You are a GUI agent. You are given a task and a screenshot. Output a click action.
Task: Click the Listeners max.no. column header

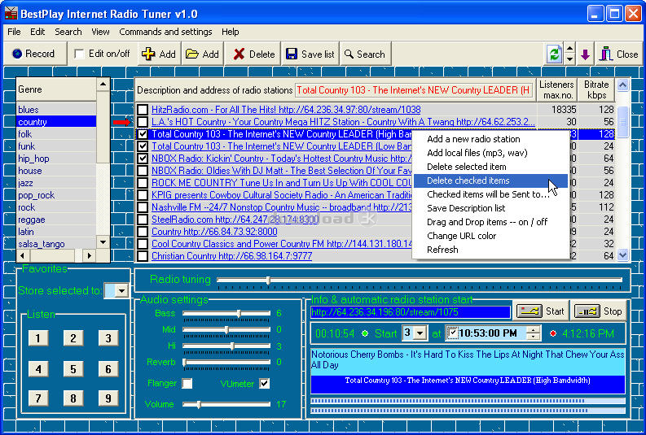(556, 89)
